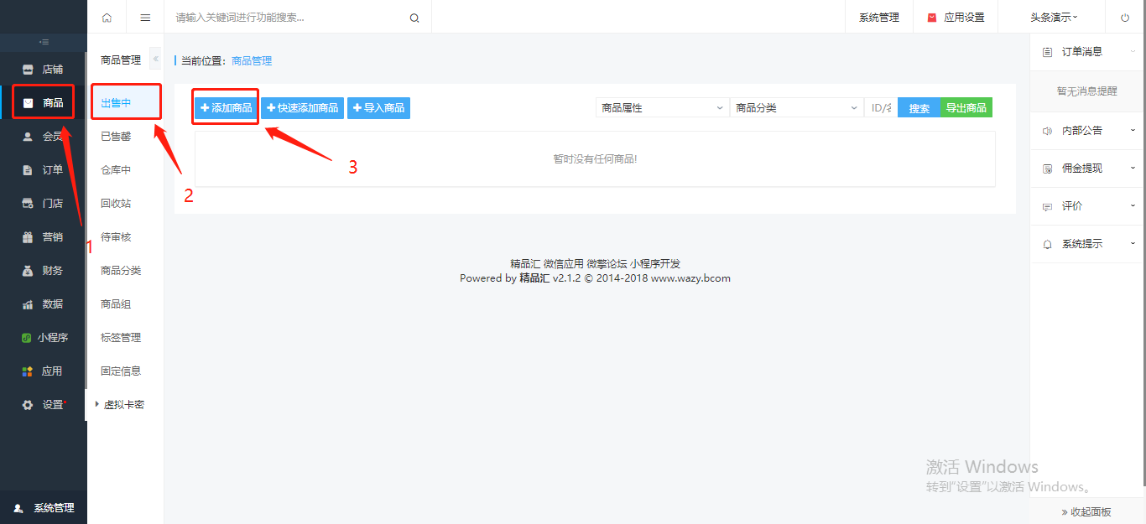This screenshot has width=1146, height=524.
Task: Open 商品 in the left sidebar
Action: (44, 103)
